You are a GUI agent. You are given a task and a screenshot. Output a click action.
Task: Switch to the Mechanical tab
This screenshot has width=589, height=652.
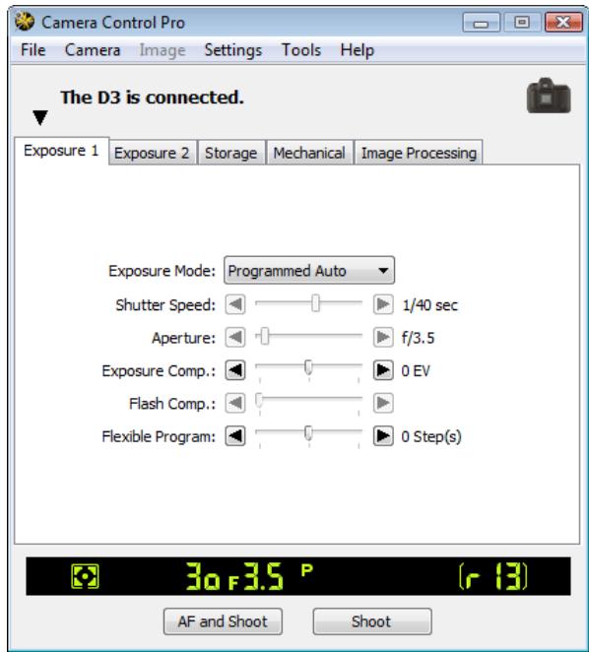click(309, 153)
